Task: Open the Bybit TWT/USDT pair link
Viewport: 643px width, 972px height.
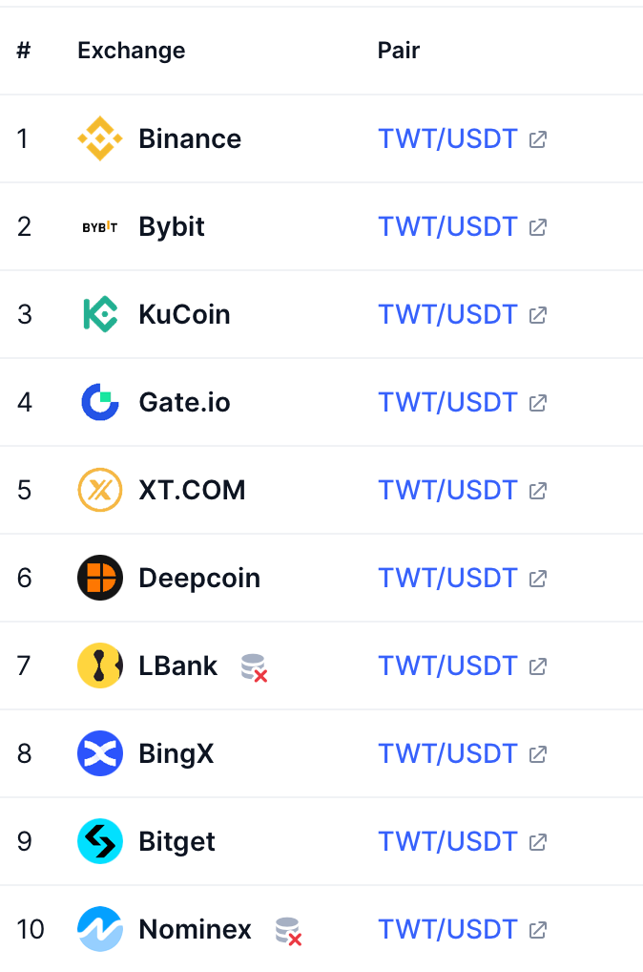Action: coord(447,226)
